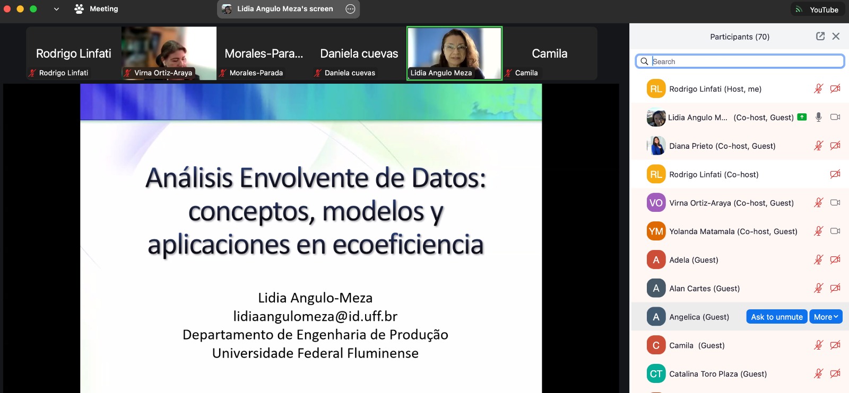This screenshot has width=849, height=393.
Task: Click the Lidia Angulo Meza's screen label
Action: 285,9
